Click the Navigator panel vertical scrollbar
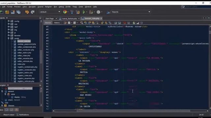The width and height of the screenshot is (211, 118). (41, 97)
